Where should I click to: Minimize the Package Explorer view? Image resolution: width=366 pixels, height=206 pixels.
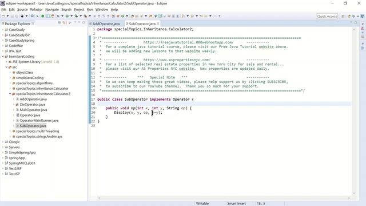click(x=79, y=22)
